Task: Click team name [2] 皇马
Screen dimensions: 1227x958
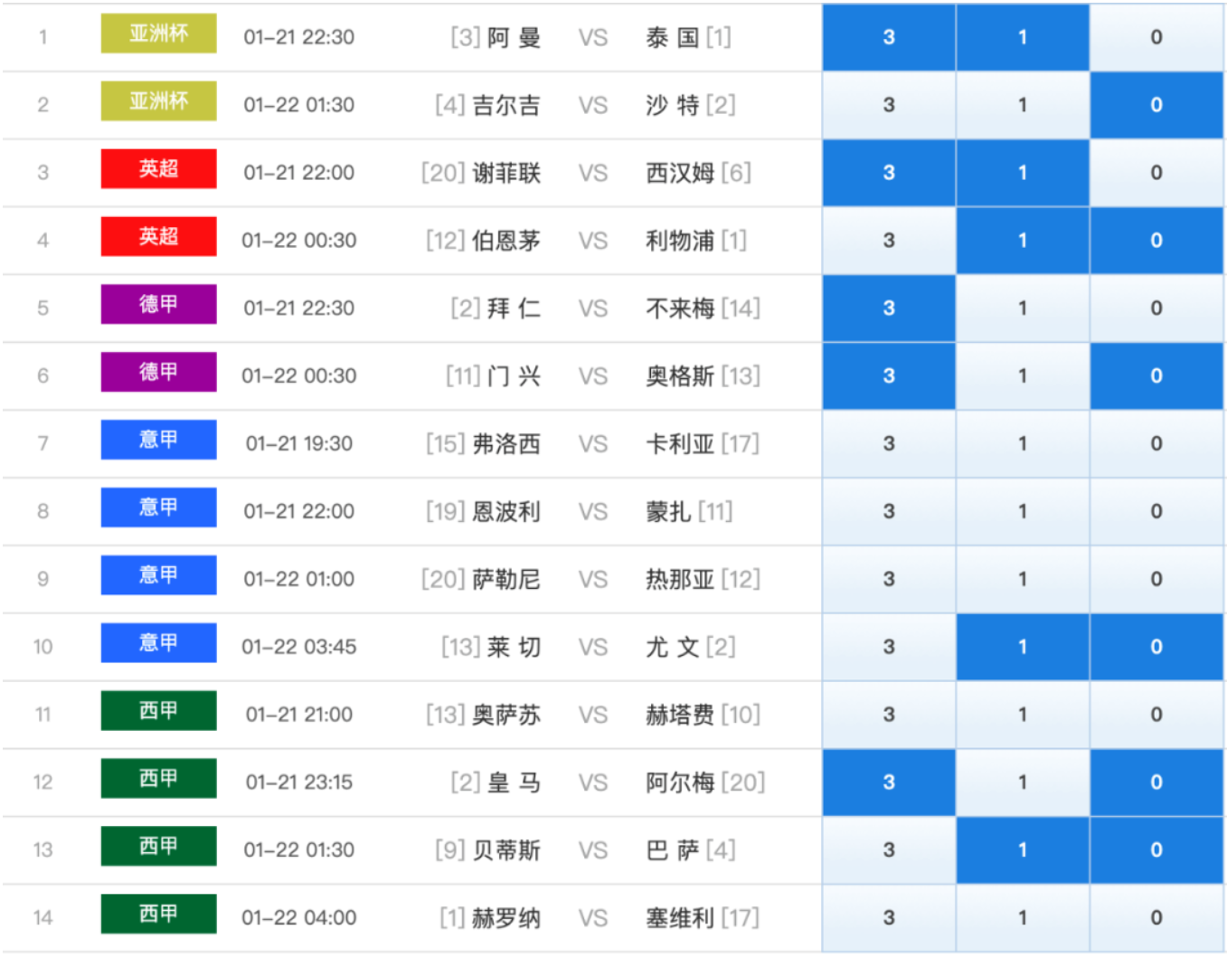Action: (x=496, y=783)
